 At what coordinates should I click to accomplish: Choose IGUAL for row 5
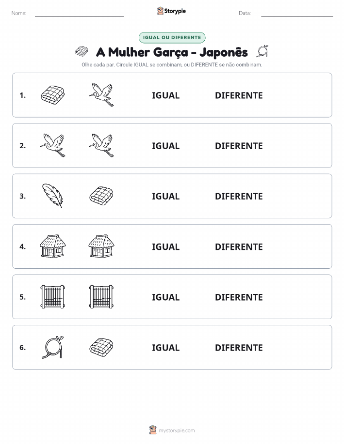pyautogui.click(x=166, y=297)
